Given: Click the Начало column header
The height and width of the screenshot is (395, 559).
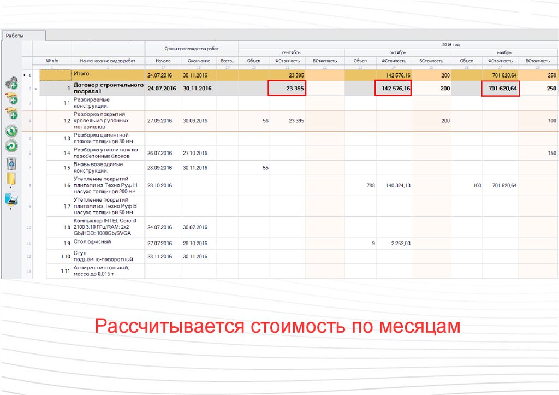Looking at the screenshot, I should coord(163,61).
